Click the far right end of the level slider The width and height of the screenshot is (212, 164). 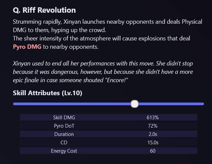point(203,104)
